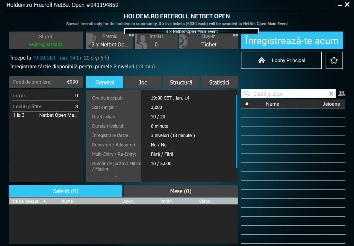This screenshot has width=354, height=246.
Task: Click the Buy-in Tichet box
Action: pyautogui.click(x=209, y=41)
